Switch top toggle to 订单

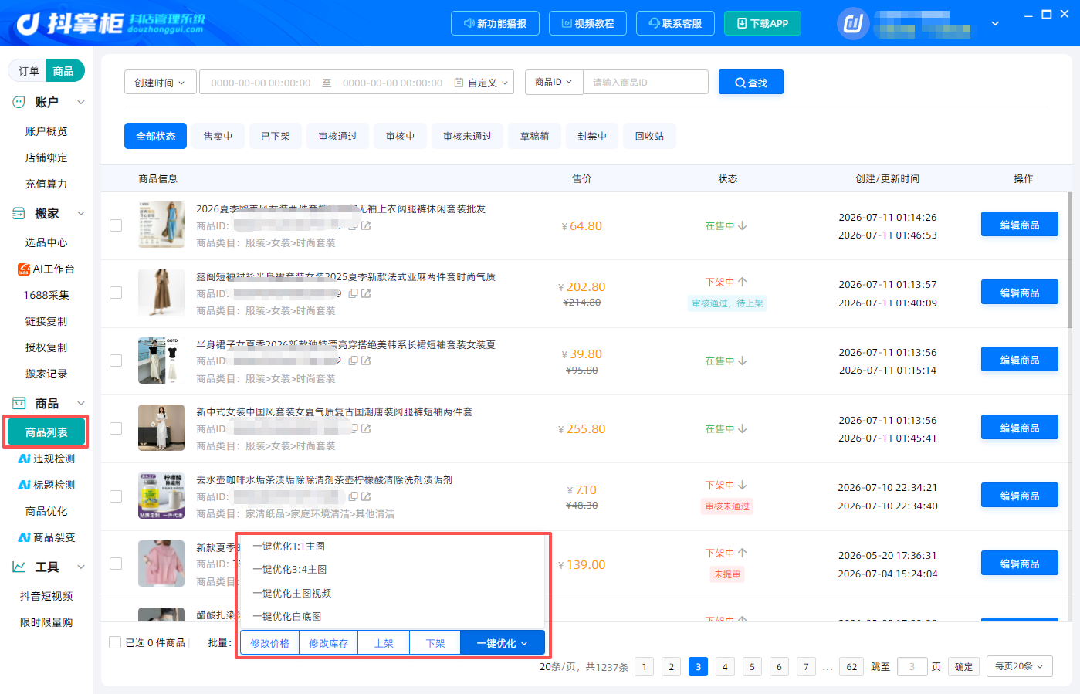coord(29,71)
